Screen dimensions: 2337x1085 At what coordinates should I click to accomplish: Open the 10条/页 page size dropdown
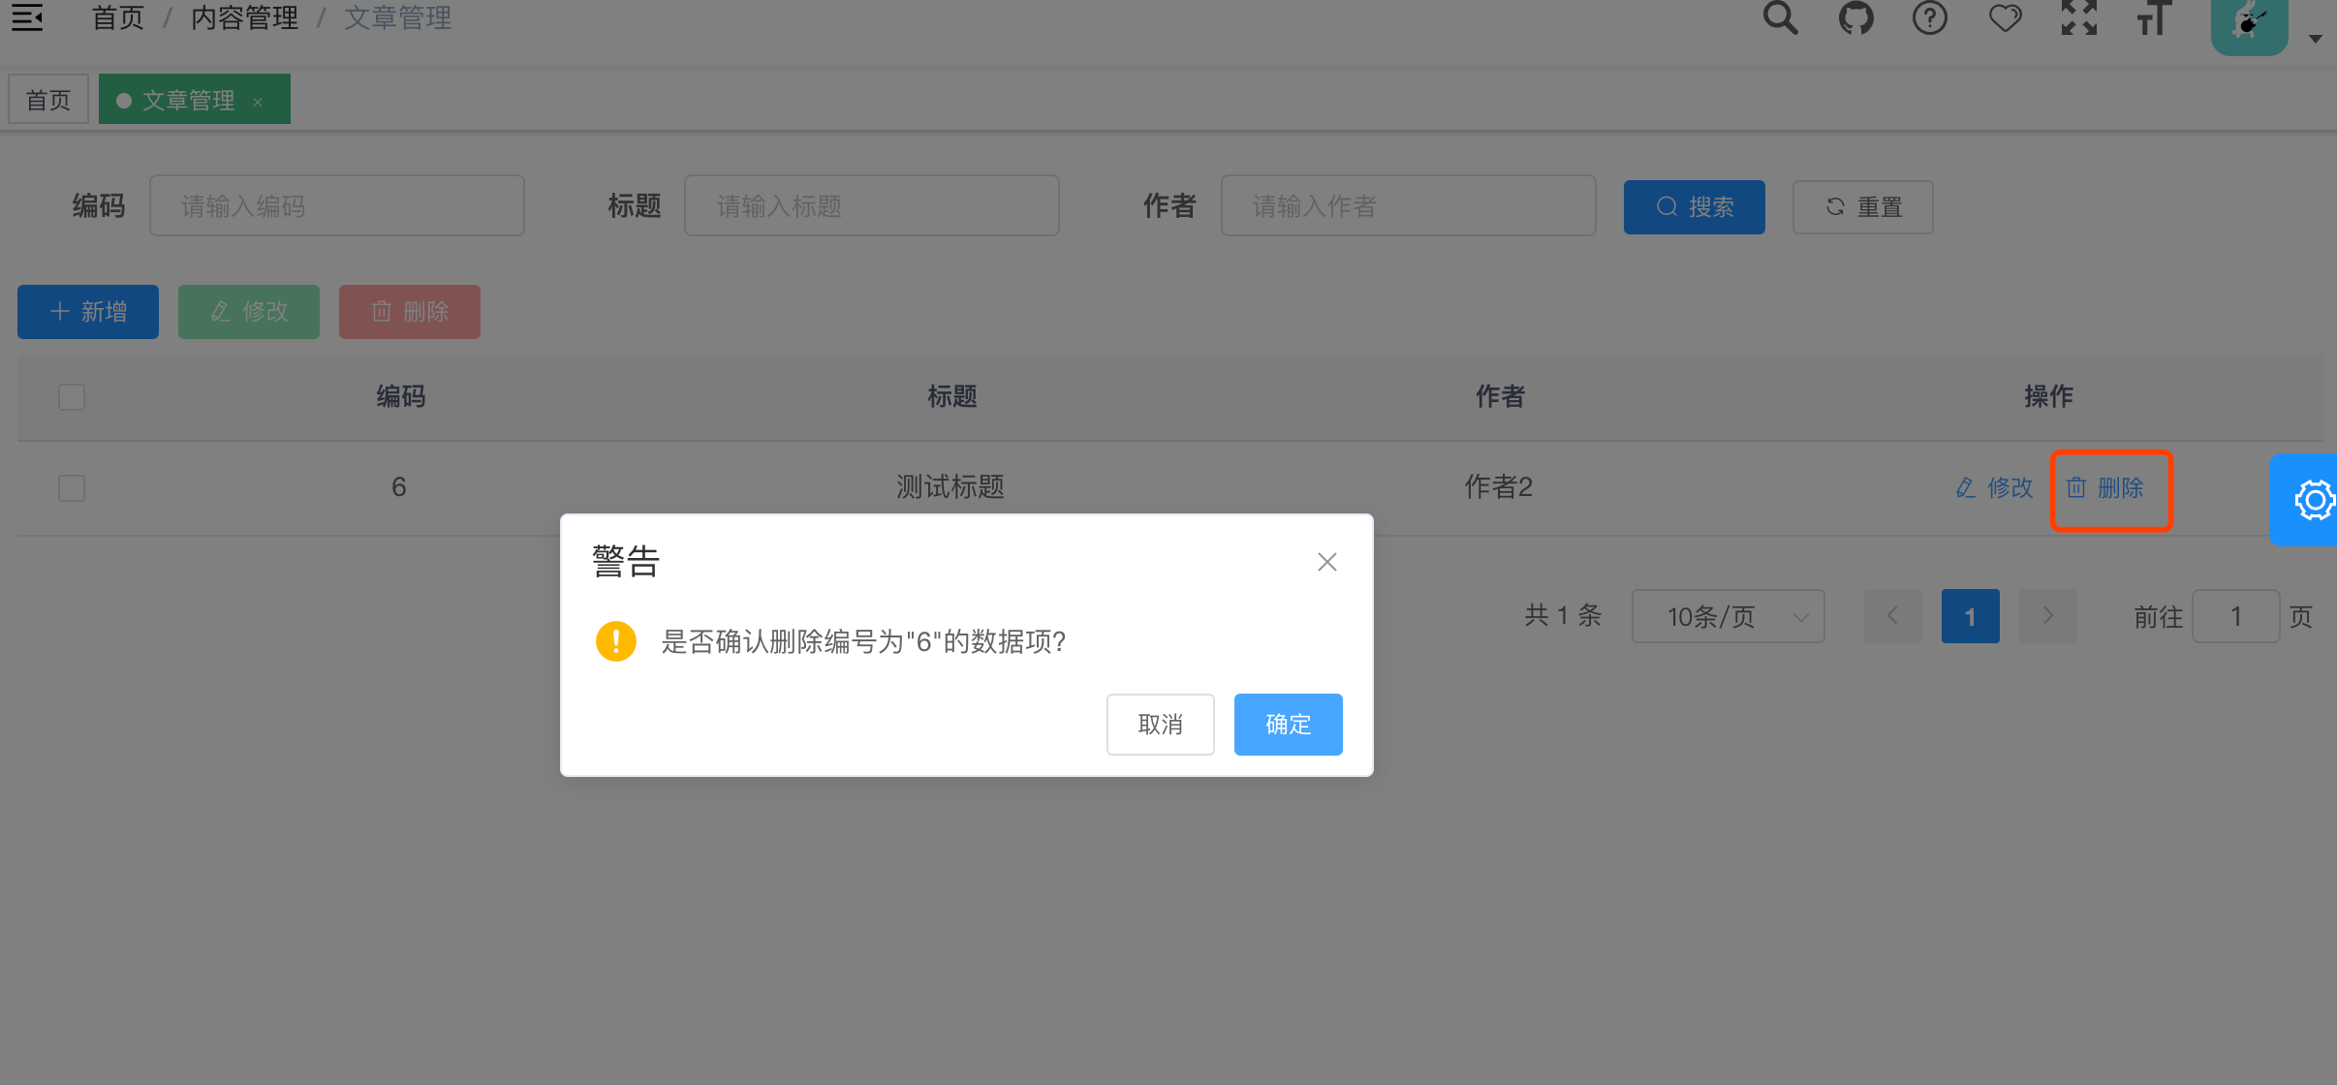(1729, 616)
